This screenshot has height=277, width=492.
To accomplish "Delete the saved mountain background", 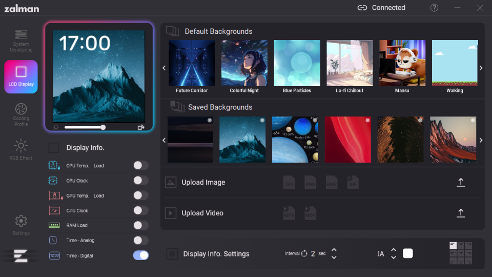I will coord(262,121).
